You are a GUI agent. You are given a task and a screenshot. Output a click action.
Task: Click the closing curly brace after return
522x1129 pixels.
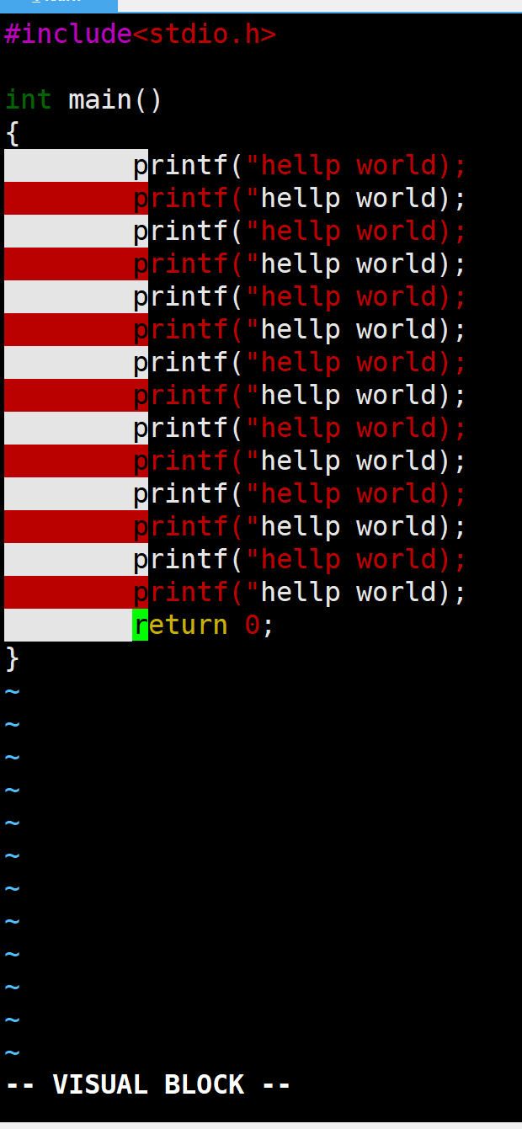point(12,658)
